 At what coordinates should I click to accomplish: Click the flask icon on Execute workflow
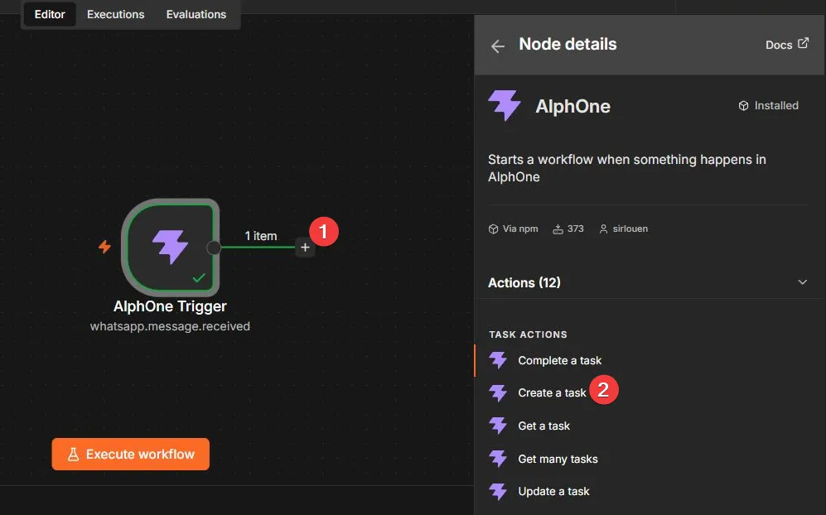(73, 455)
